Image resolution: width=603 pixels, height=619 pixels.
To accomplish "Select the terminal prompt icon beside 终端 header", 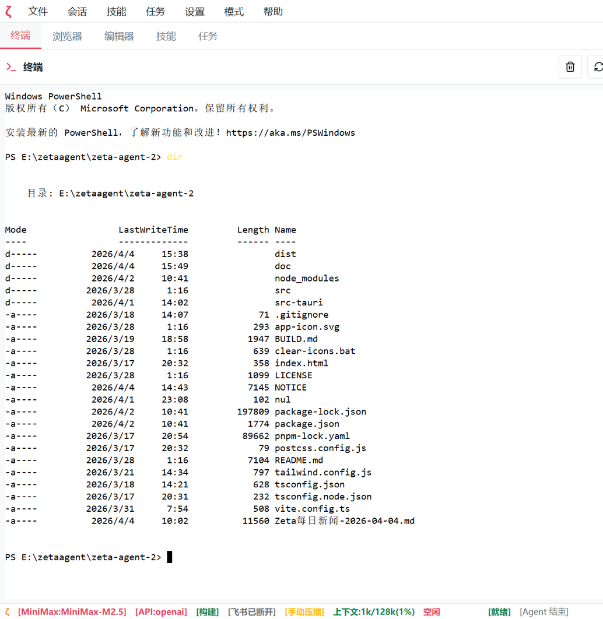I will coord(10,67).
